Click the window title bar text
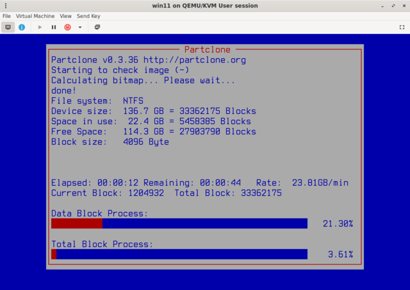410x290 pixels. (205, 6)
